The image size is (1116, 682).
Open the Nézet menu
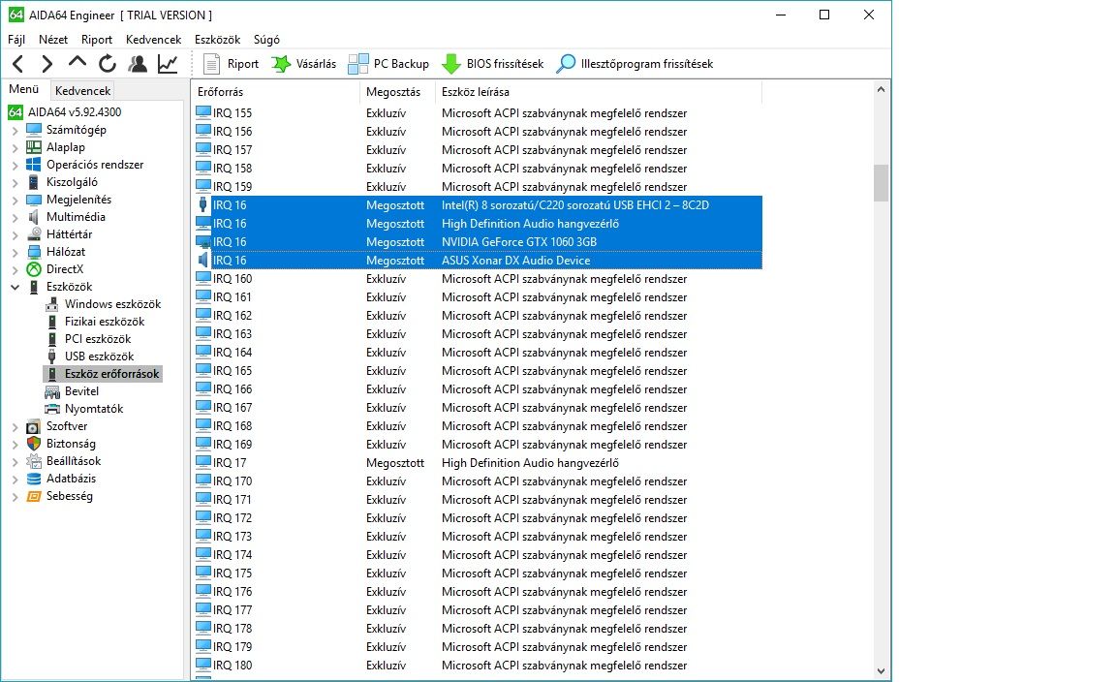point(53,39)
